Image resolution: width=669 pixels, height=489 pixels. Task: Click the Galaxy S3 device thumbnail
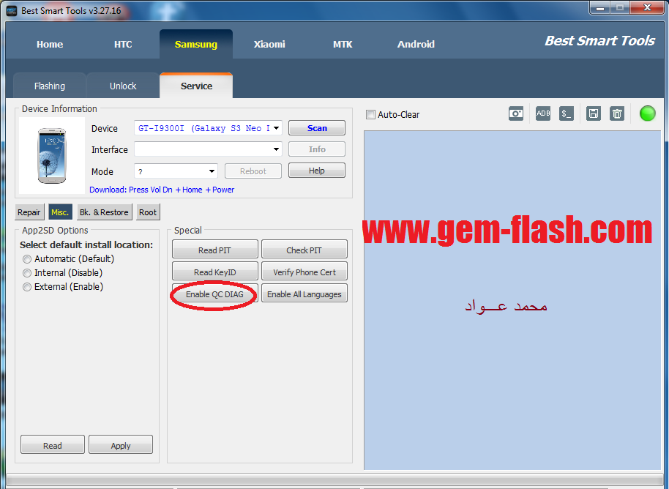pos(52,156)
